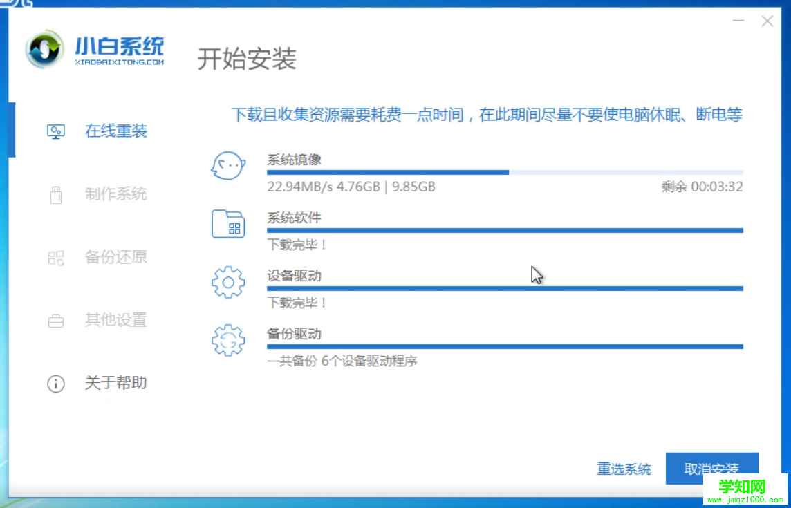791x508 pixels.
Task: Click the 系统软件 folder icon
Action: [228, 225]
